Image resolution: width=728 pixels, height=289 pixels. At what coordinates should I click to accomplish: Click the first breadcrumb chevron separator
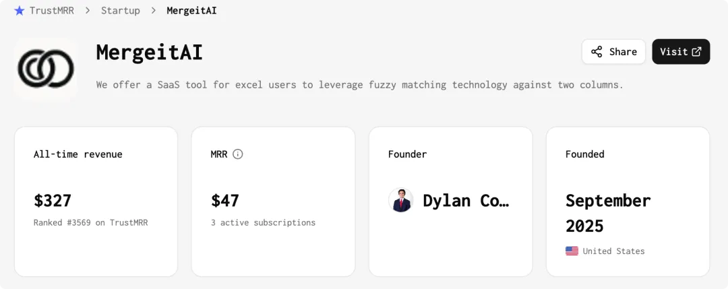coord(87,11)
